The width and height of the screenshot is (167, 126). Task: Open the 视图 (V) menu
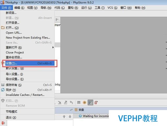tap(32, 8)
